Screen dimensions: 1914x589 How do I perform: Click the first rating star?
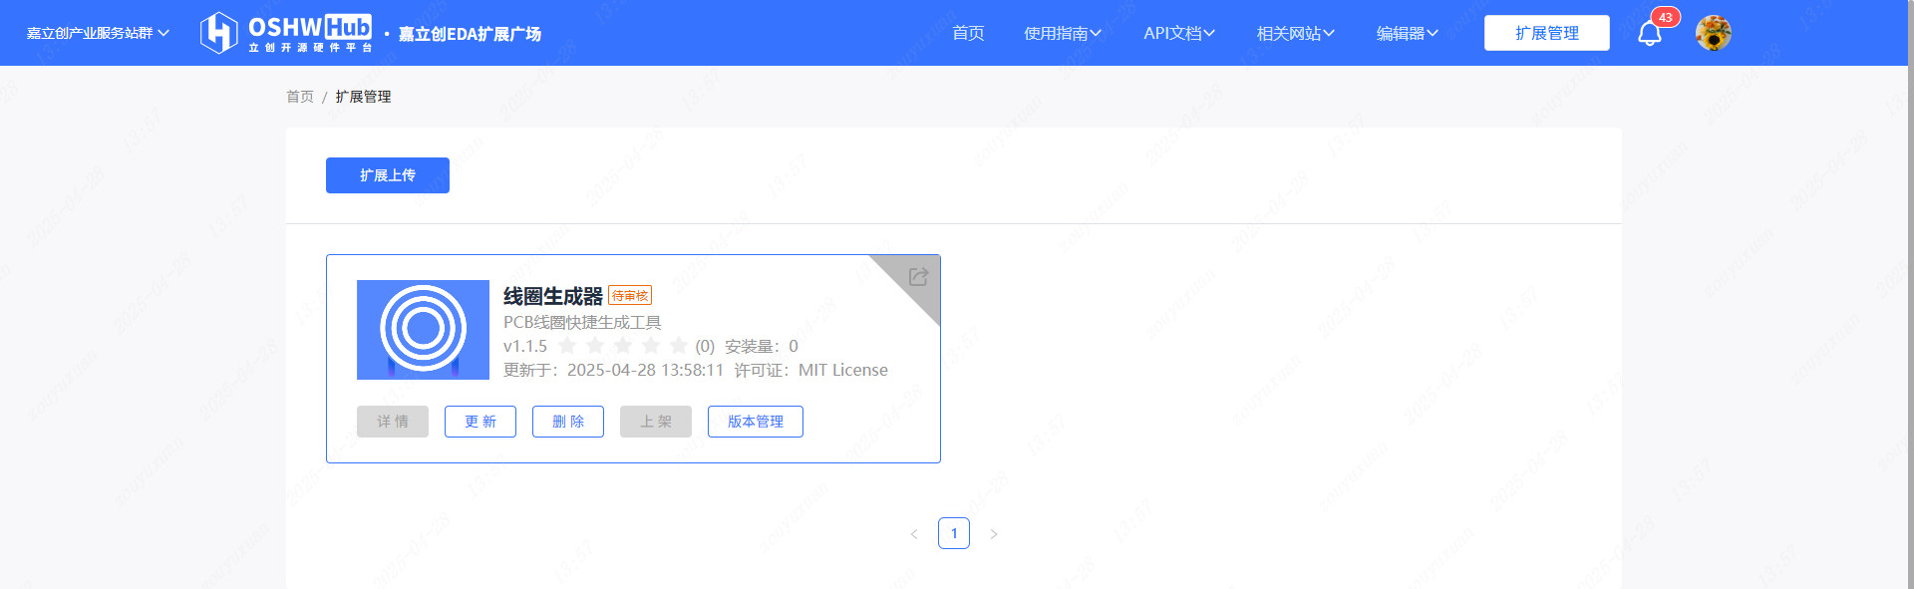(x=567, y=346)
